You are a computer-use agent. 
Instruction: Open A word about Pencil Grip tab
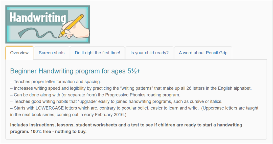pyautogui.click(x=203, y=53)
